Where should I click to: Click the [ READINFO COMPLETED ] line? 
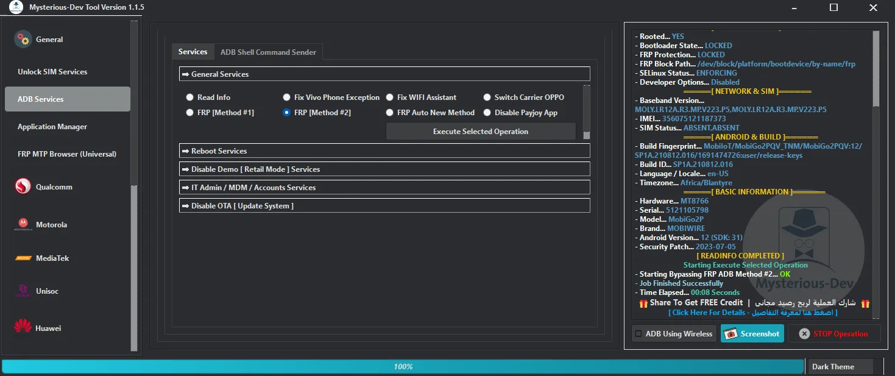pyautogui.click(x=740, y=256)
